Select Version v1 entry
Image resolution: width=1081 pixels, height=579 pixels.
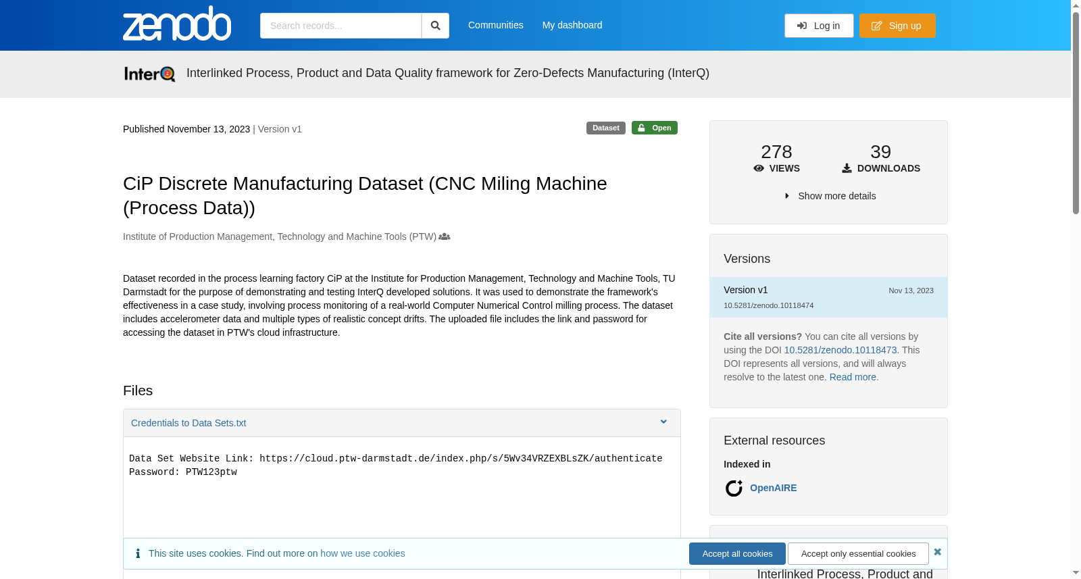tap(828, 297)
